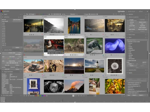This screenshot has width=150, height=112.
Task: Open focal length collection rule dropdown
Action: 7,21
